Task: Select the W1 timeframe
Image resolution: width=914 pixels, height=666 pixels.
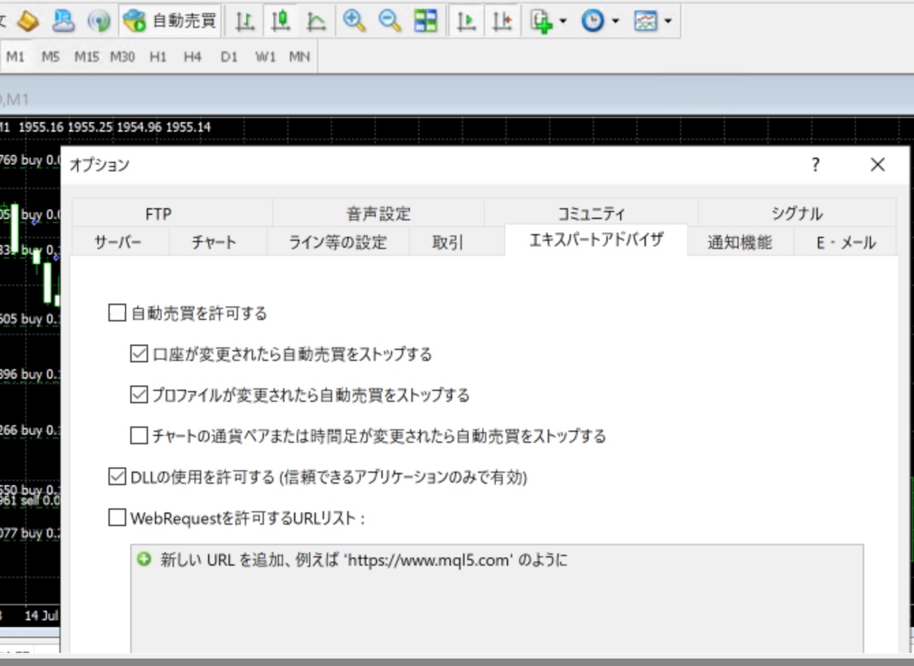Action: [x=265, y=57]
